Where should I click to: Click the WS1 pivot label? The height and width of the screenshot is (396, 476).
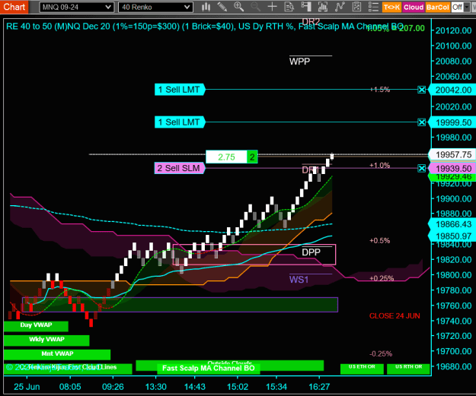click(299, 280)
